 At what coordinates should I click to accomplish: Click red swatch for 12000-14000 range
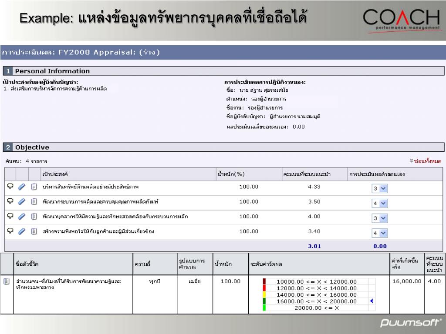264,288
